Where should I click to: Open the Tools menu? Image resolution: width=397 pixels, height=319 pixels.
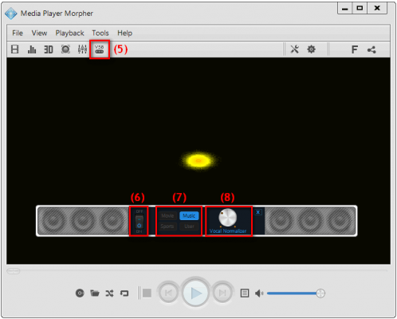[x=100, y=33]
